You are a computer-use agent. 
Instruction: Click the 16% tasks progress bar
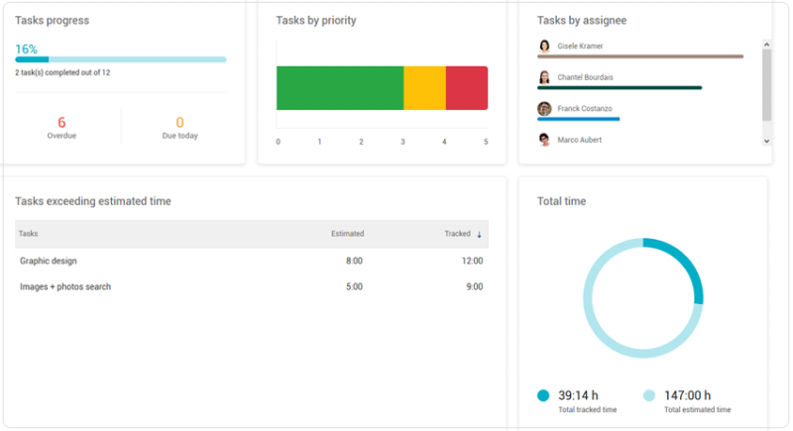(x=121, y=59)
